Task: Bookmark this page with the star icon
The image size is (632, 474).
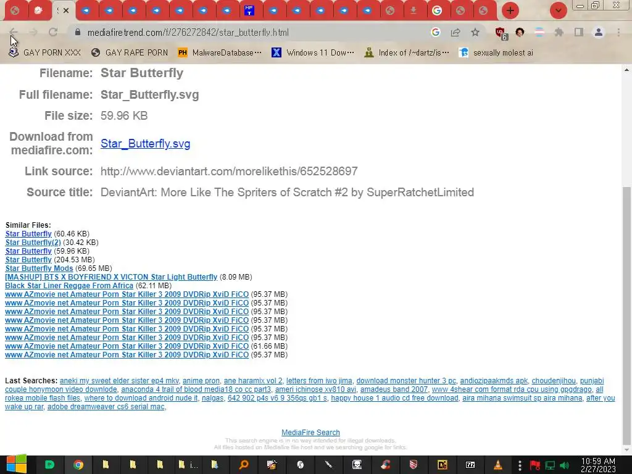Action: 475,32
